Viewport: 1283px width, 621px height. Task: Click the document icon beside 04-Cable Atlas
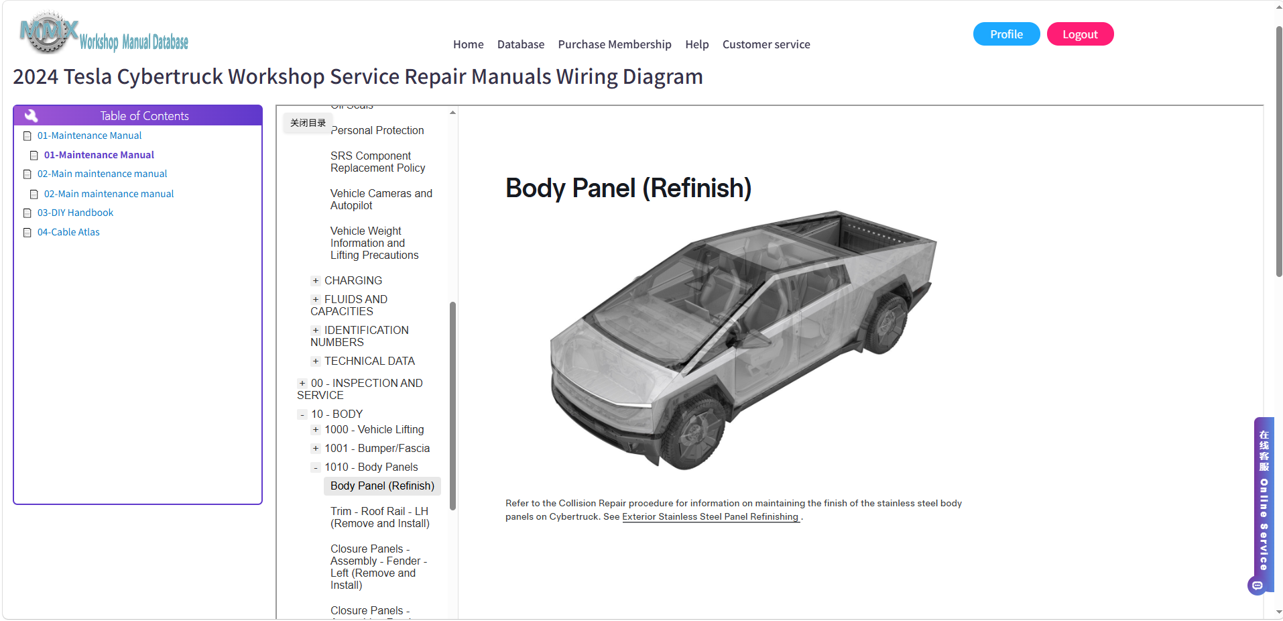click(x=27, y=233)
